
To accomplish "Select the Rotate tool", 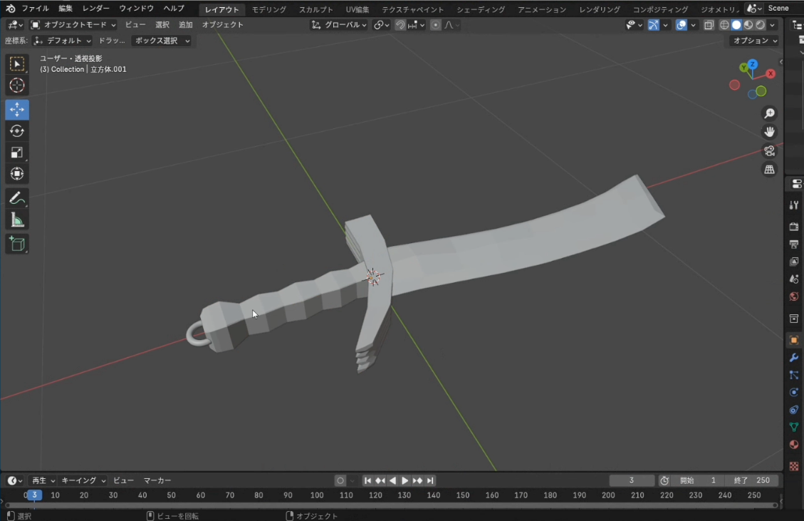I will point(17,131).
